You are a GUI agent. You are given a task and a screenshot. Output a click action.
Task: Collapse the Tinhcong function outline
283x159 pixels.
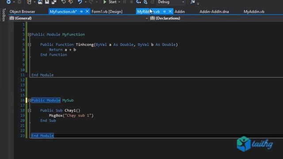pos(29,45)
